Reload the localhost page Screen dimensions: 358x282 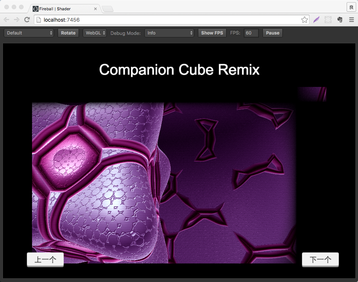(x=27, y=20)
